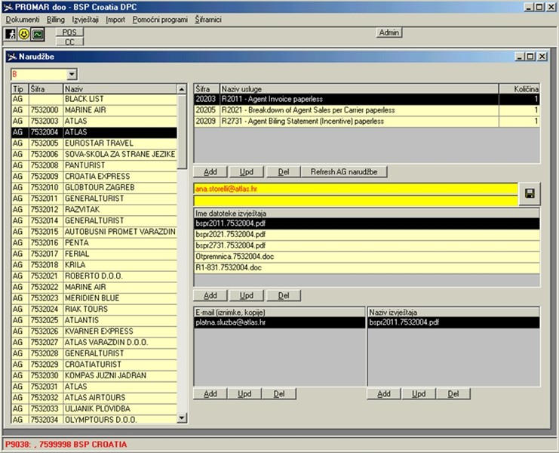Open the Šifarnici menu

point(208,20)
